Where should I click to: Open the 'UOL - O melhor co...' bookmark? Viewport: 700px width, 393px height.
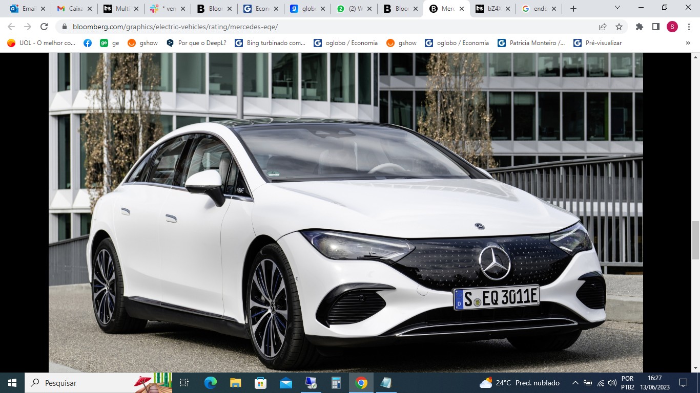[42, 43]
